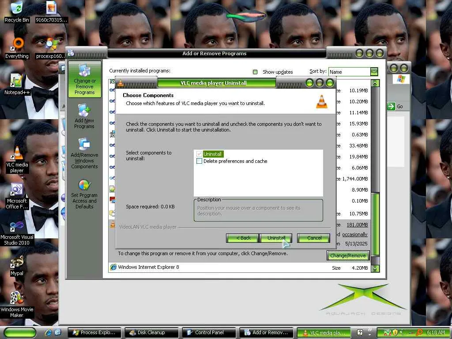This screenshot has width=452, height=339.
Task: Click the Back button in VLC uninstaller
Action: (242, 238)
